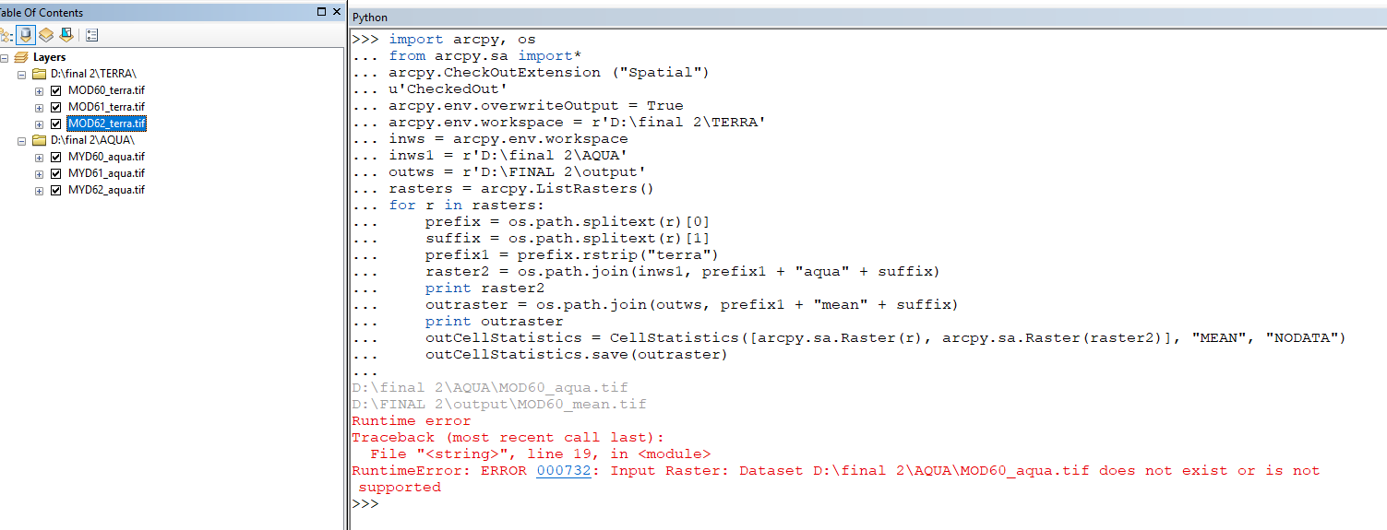Click the Layers data frame icon
This screenshot has height=530, width=1387.
21,57
